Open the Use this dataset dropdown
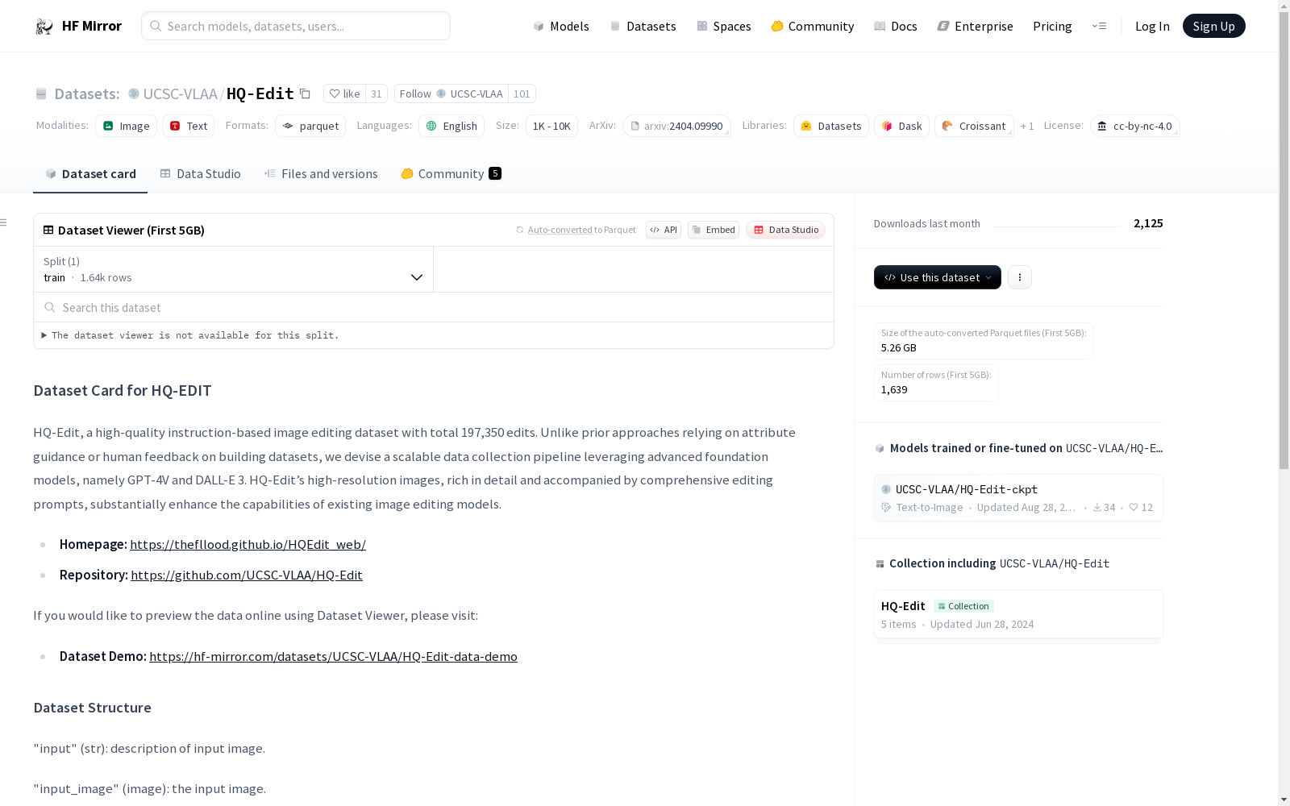Image resolution: width=1290 pixels, height=806 pixels. (x=938, y=277)
